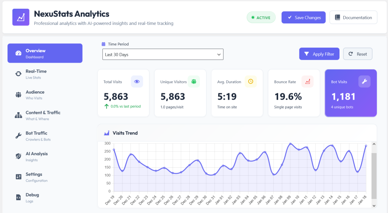Click the green people icon on Unique Visitors
The width and height of the screenshot is (388, 213).
(194, 82)
